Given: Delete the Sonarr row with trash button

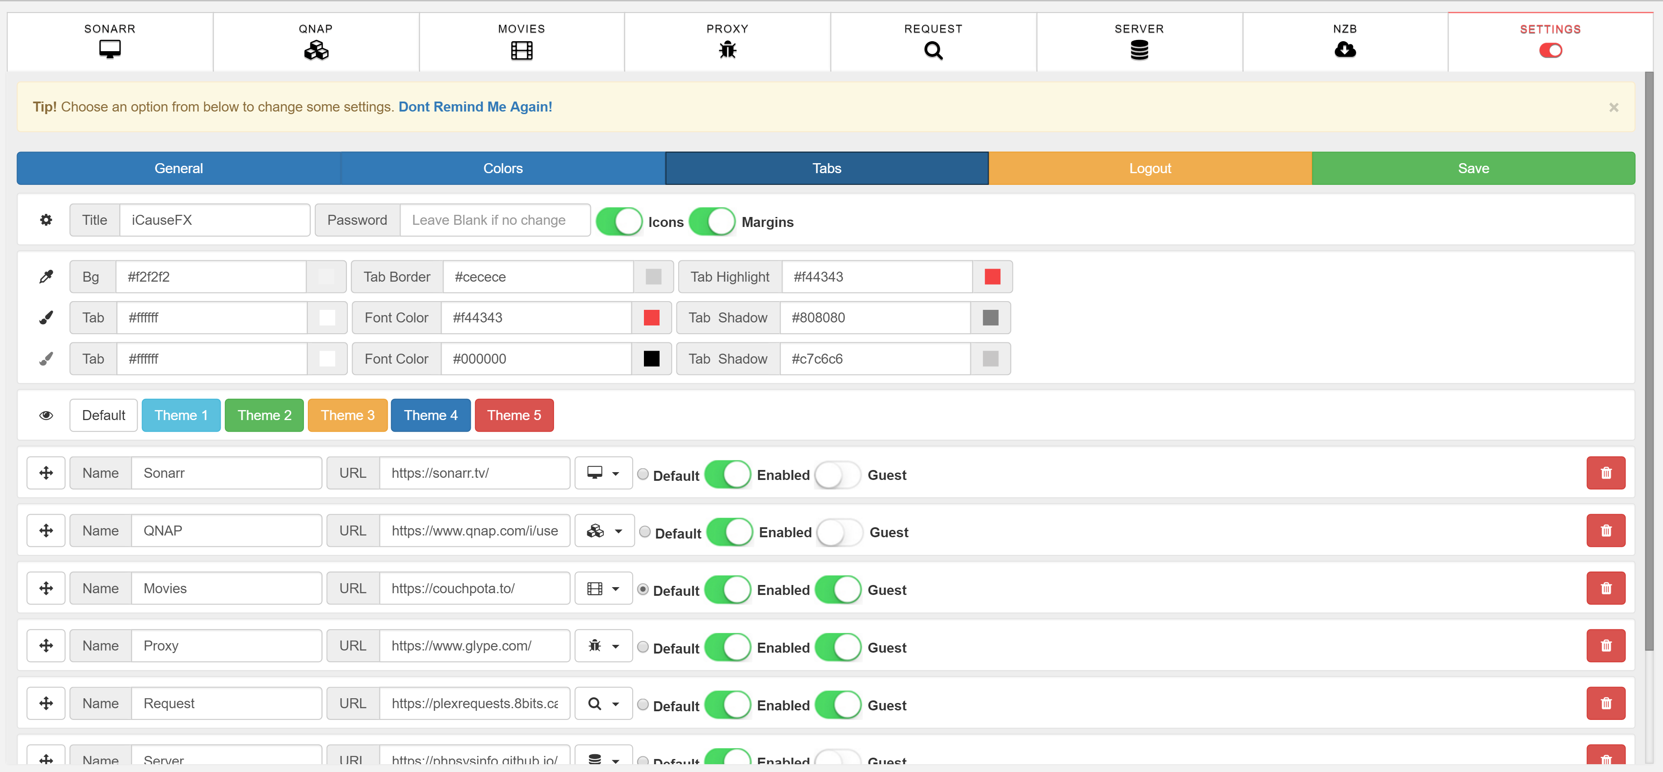Looking at the screenshot, I should tap(1606, 473).
